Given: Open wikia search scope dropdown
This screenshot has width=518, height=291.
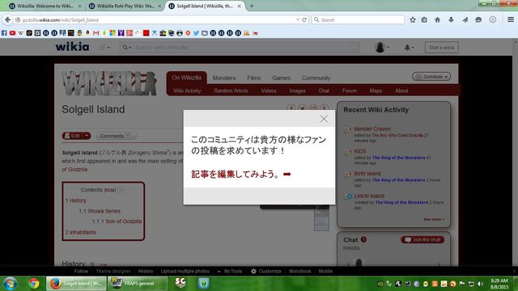Looking at the screenshot, I should coord(127,48).
